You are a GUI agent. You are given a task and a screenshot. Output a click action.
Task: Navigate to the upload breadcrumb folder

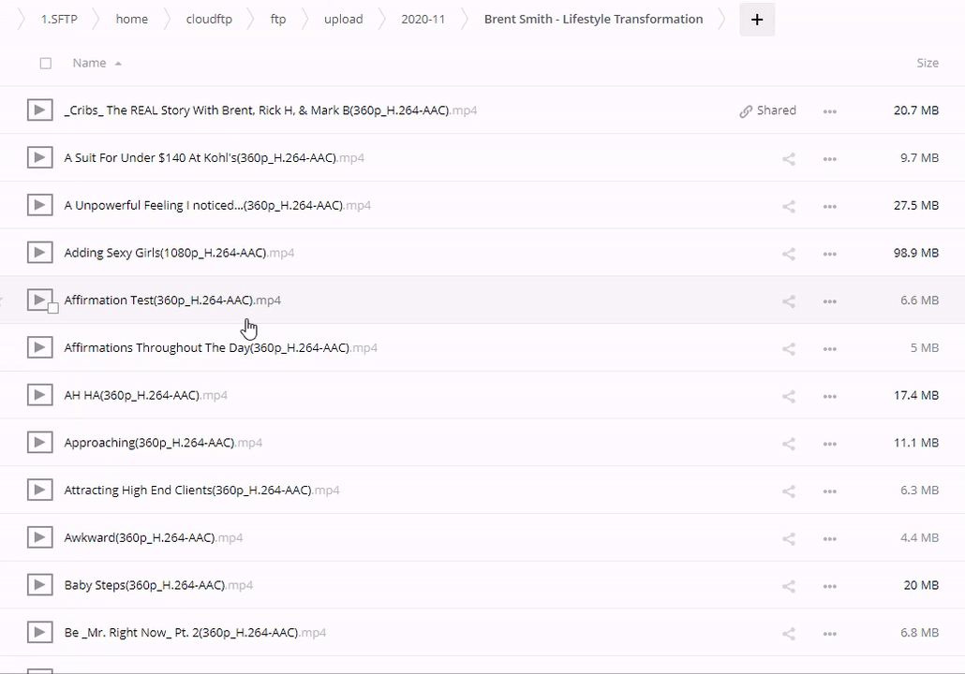click(343, 20)
